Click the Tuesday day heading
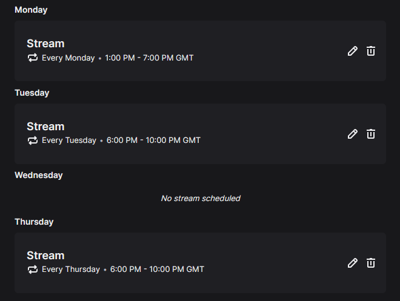 (32, 93)
